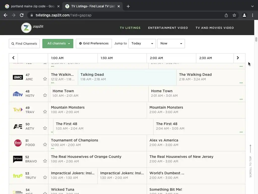Bookmark this page with the star icon
Image resolution: width=258 pixels, height=194 pixels.
[x=234, y=15]
